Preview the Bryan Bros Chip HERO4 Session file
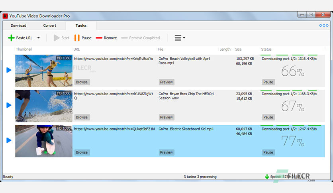The width and height of the screenshot is (333, 193). (166, 117)
